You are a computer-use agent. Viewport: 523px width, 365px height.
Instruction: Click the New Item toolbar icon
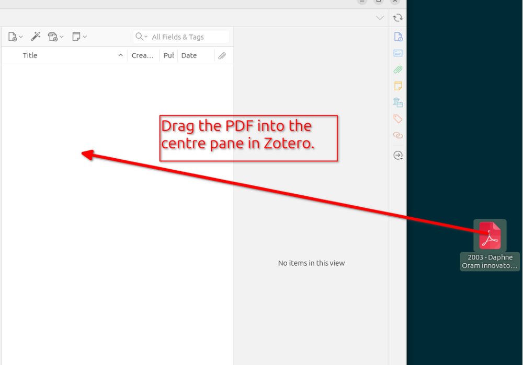coord(13,37)
